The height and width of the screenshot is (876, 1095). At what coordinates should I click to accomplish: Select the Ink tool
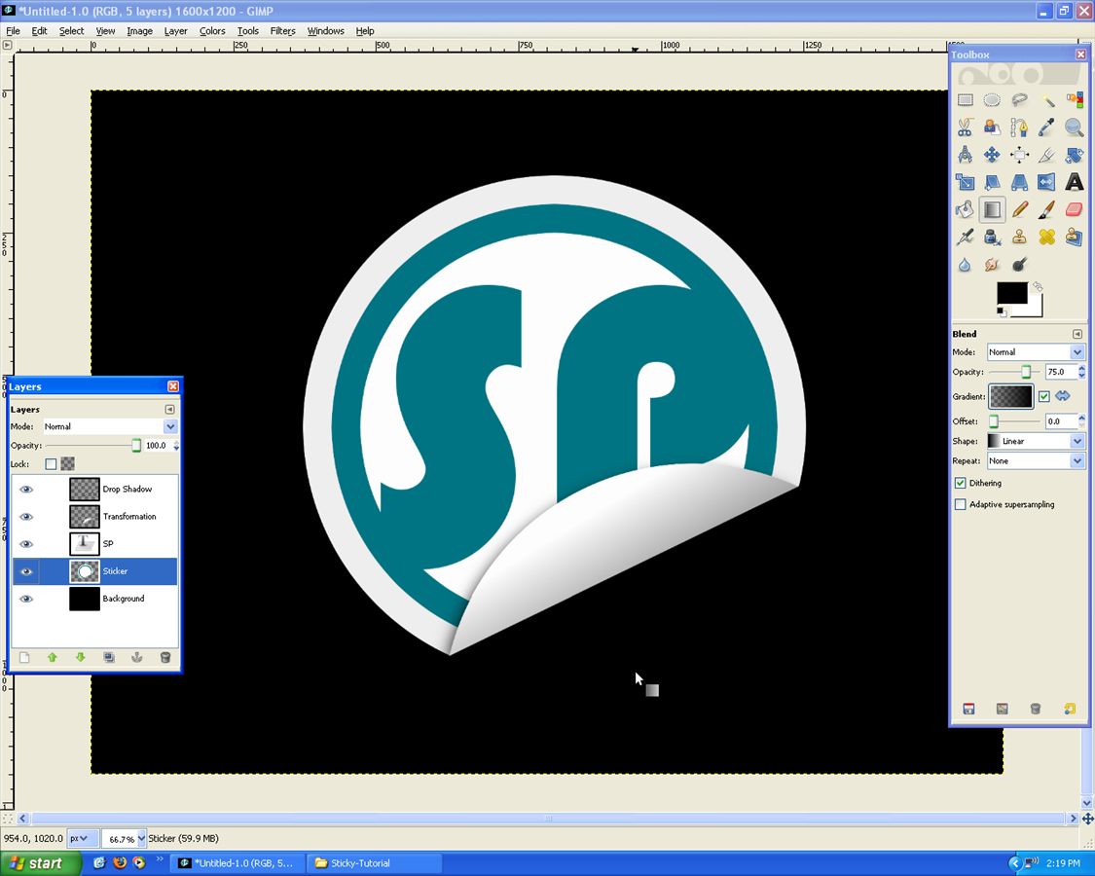(x=992, y=237)
